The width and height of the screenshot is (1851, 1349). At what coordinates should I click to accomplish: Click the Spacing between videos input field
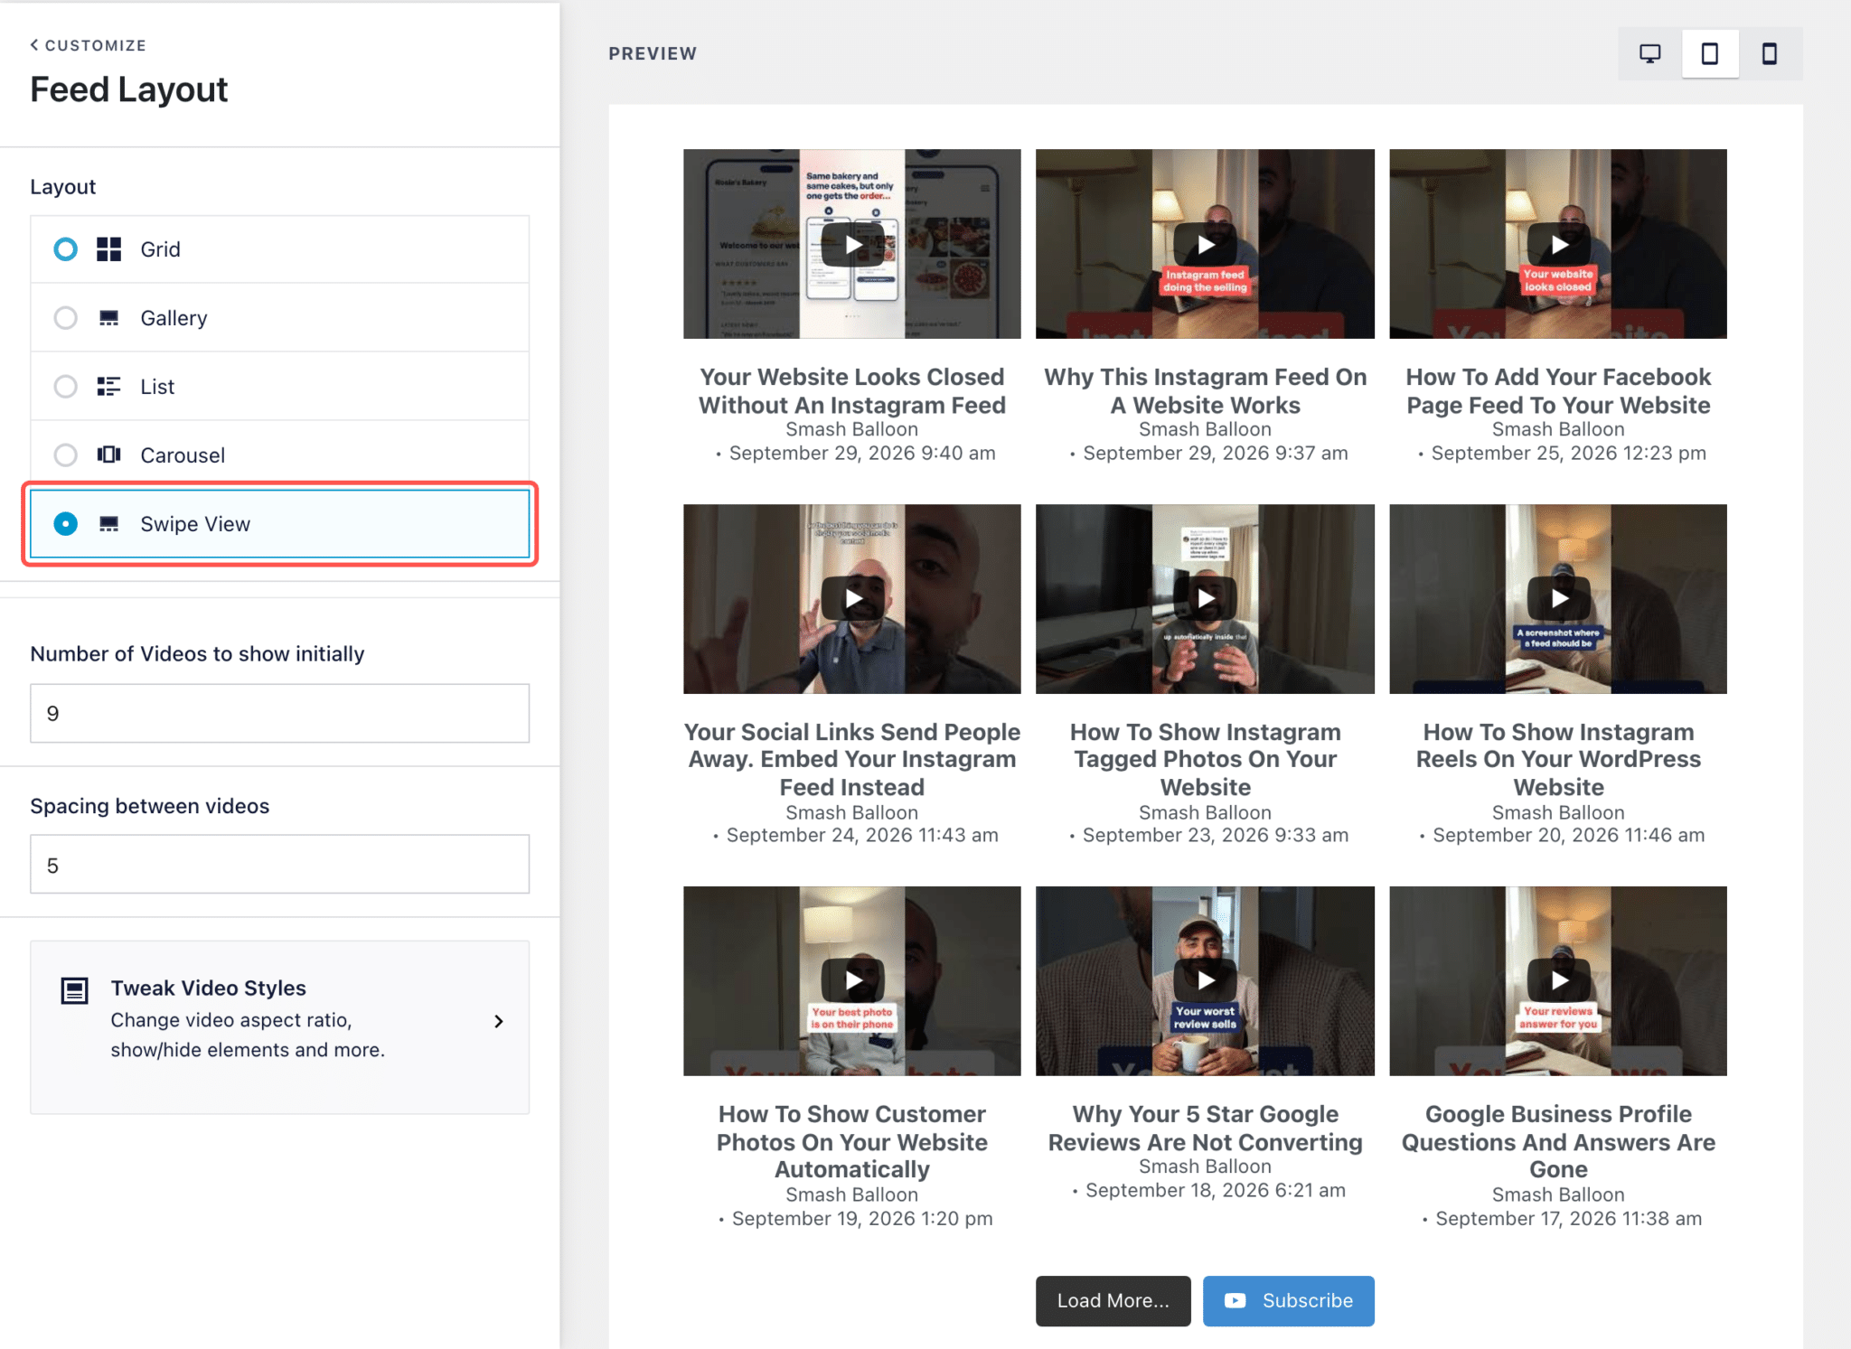pos(279,865)
